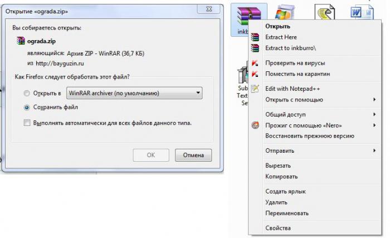Click the ograda.zip file name text
Viewport: 390px width, 238px height.
[x=41, y=41]
